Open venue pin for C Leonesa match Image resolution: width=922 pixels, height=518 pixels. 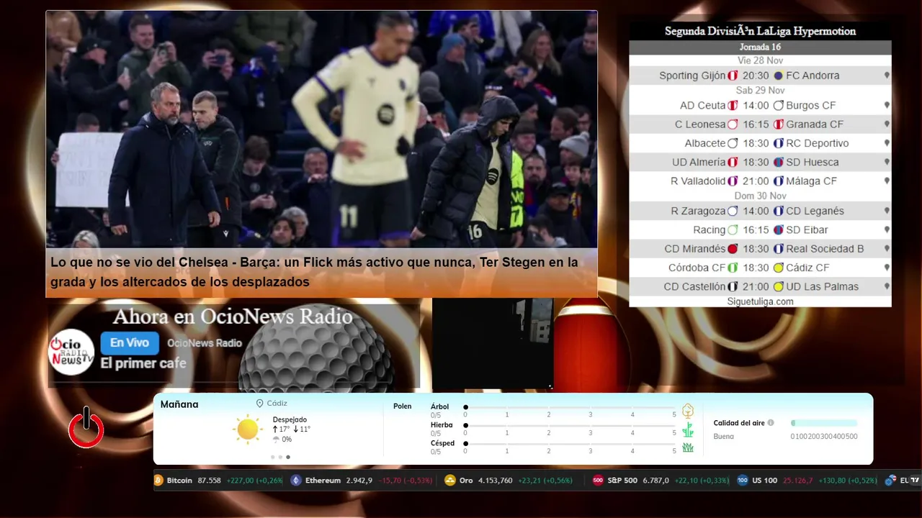tap(887, 124)
